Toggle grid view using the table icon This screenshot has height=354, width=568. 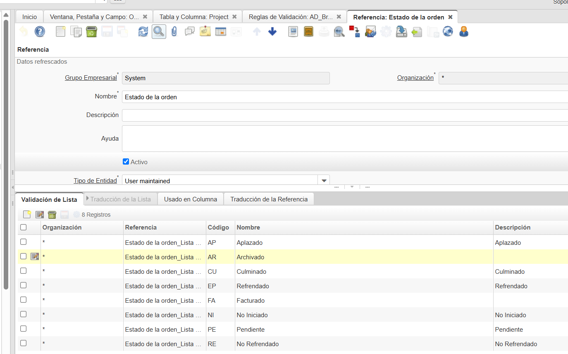pyautogui.click(x=221, y=32)
